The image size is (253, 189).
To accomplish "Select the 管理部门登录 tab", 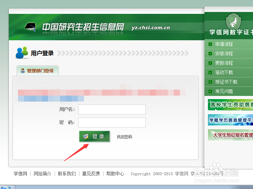I will [38, 71].
